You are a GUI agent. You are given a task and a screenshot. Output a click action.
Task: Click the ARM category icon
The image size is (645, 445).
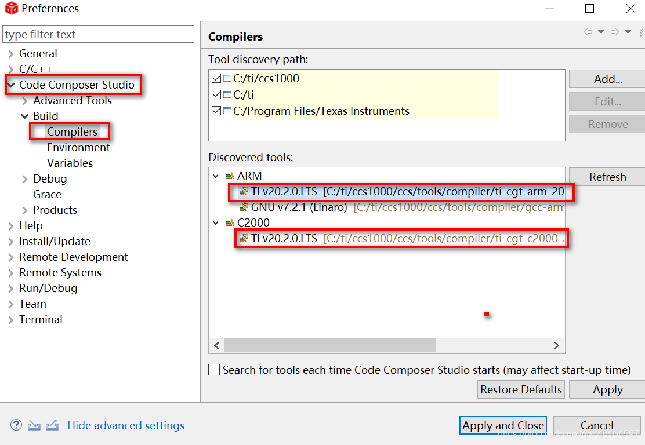tap(230, 176)
